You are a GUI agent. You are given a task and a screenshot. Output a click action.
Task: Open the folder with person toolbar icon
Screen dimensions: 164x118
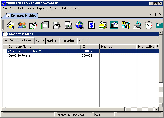(10, 25)
